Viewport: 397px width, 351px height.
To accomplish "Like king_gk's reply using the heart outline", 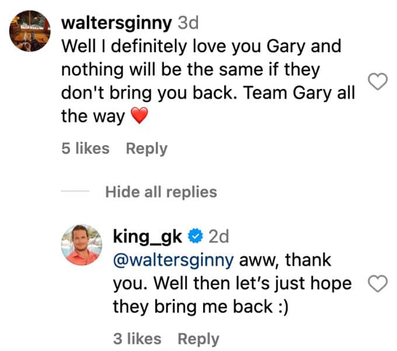I will [x=378, y=283].
